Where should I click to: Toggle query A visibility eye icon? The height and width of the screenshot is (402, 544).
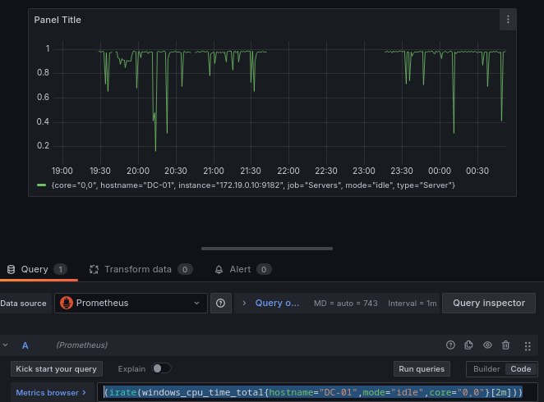(x=487, y=345)
